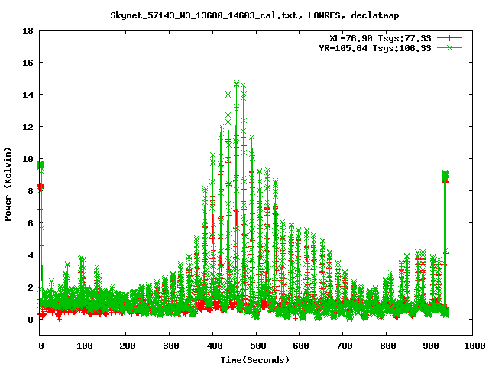Click the plot title Skynet_57143_W3_13680_14603_cal.txt
The height and width of the screenshot is (367, 489).
click(x=206, y=15)
